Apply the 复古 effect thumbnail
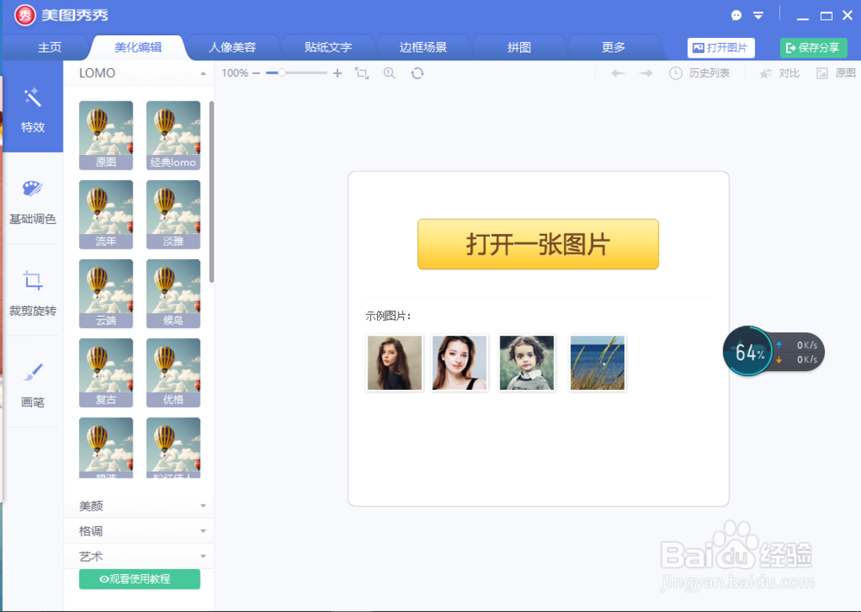861x612 pixels. pyautogui.click(x=106, y=372)
